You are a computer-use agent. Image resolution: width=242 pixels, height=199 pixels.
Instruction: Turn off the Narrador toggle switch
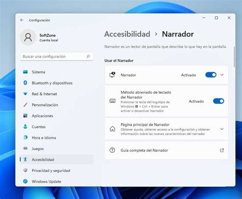click(x=211, y=75)
